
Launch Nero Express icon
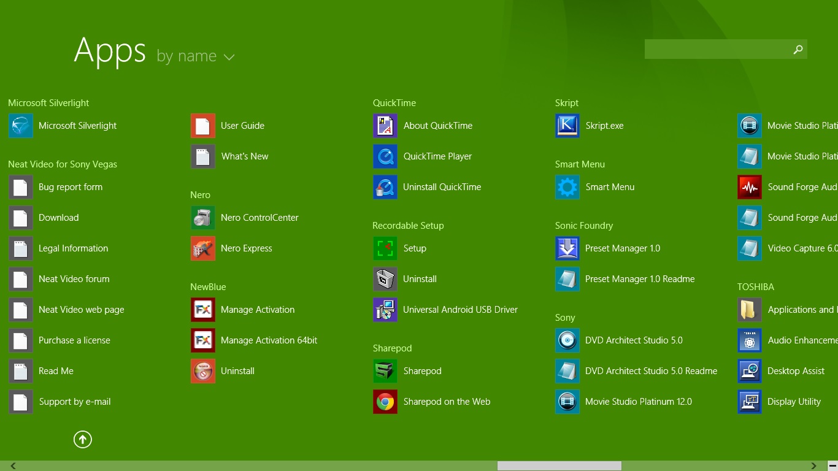(x=203, y=248)
